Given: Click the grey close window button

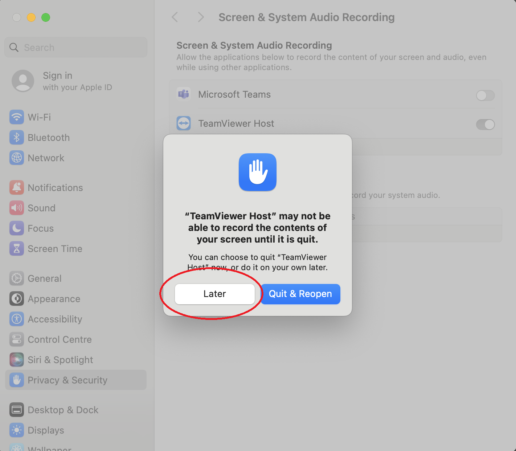Looking at the screenshot, I should point(17,17).
